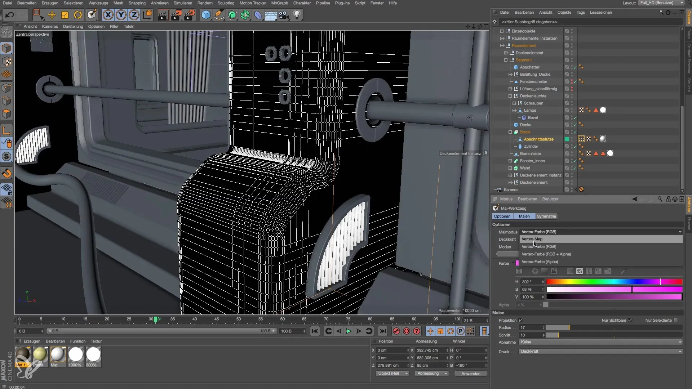Select the Zylinder object

click(x=531, y=146)
